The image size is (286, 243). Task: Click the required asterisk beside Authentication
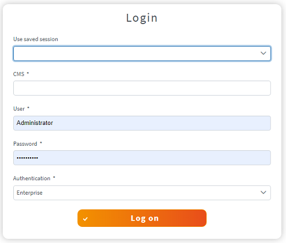click(54, 177)
